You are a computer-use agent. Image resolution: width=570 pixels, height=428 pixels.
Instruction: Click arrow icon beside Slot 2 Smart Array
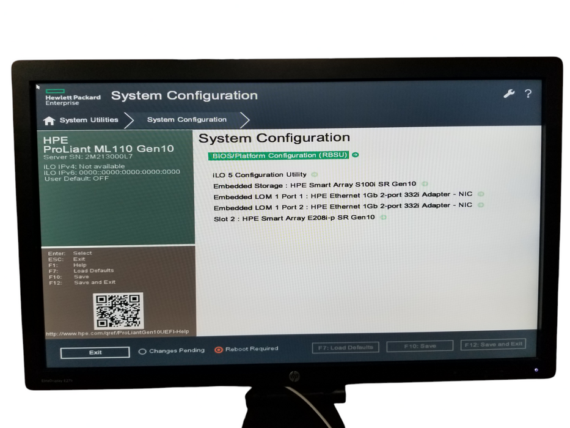(384, 217)
